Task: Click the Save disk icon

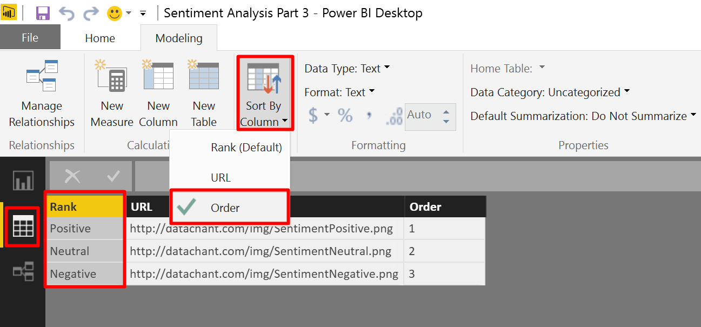Action: pyautogui.click(x=43, y=13)
